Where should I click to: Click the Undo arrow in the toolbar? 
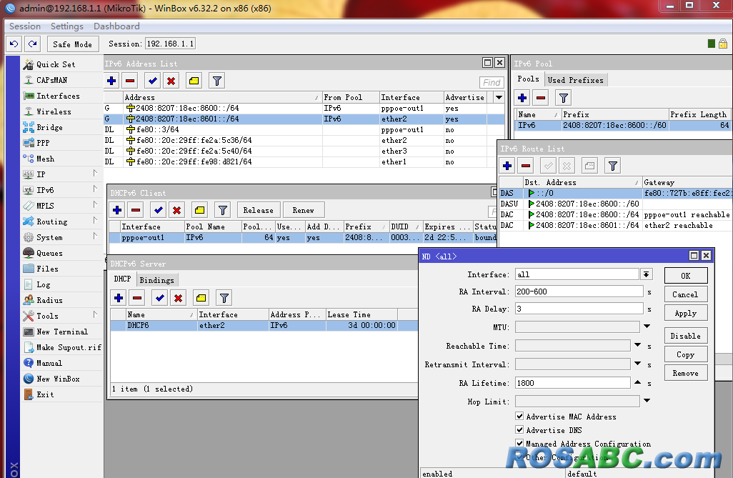(x=14, y=44)
